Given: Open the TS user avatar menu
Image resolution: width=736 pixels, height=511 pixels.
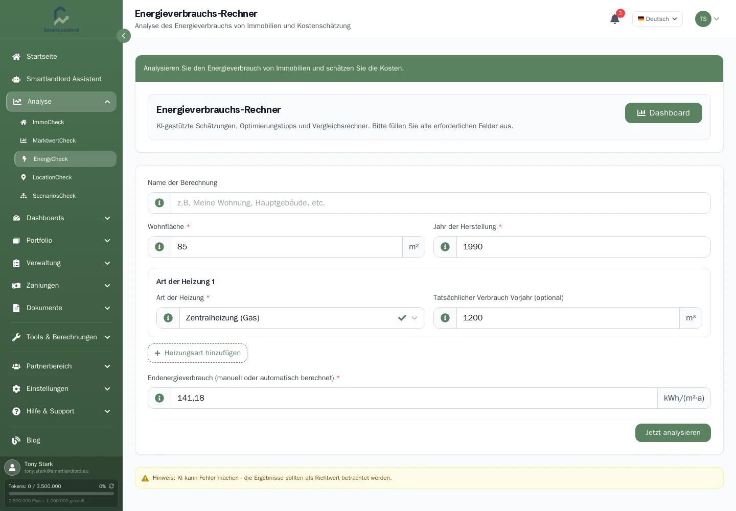Looking at the screenshot, I should [x=707, y=19].
